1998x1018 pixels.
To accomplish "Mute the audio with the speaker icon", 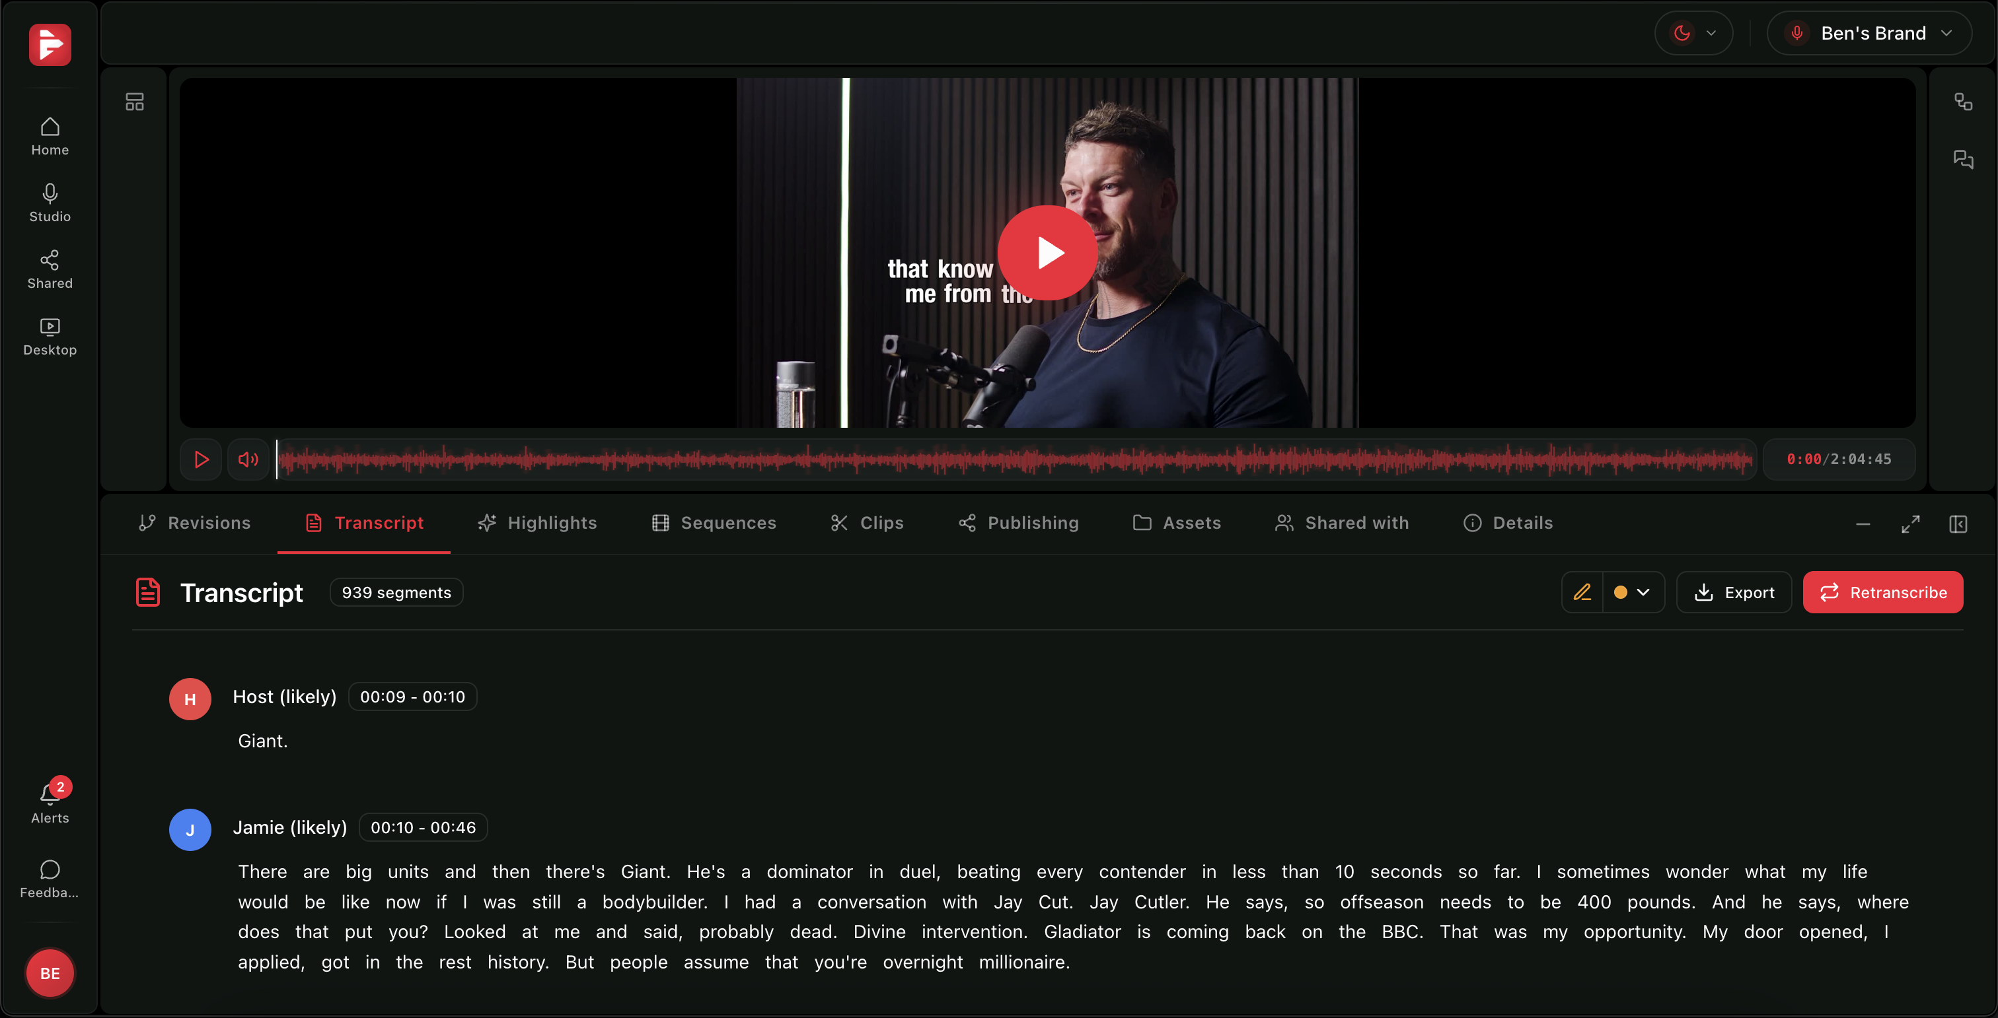I will point(248,459).
